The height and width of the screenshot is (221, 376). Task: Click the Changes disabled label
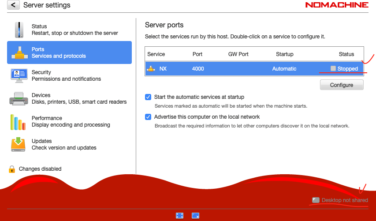[x=40, y=169]
